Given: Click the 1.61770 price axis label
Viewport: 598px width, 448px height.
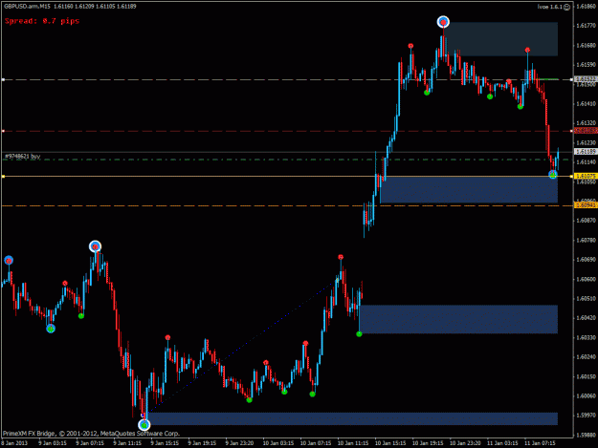Looking at the screenshot, I should click(586, 26).
